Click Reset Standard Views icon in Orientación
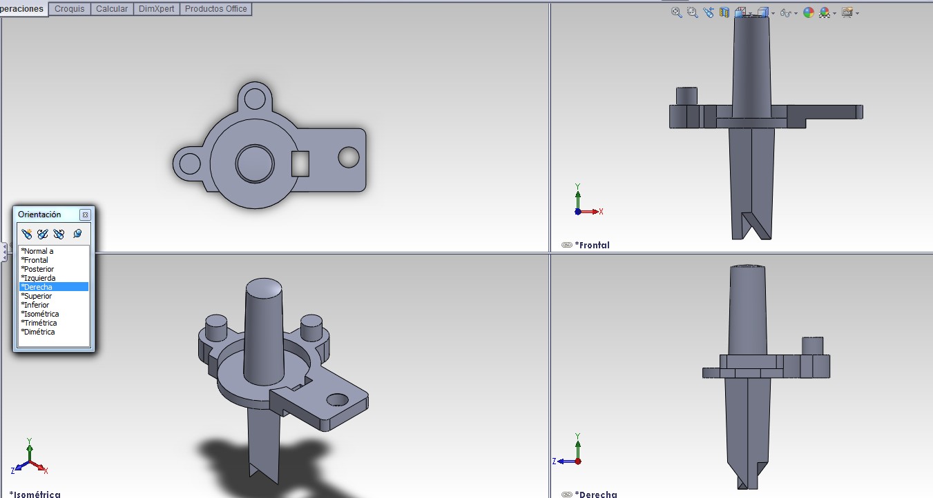Screen dimensions: 933x498 [59, 234]
